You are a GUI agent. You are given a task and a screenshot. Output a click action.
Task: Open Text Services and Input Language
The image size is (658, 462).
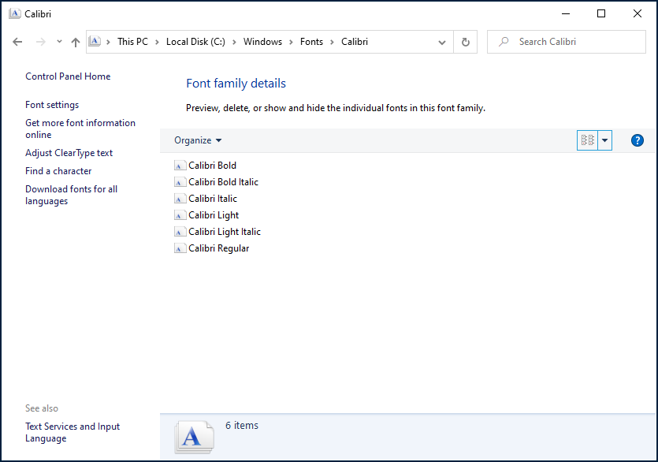[72, 432]
